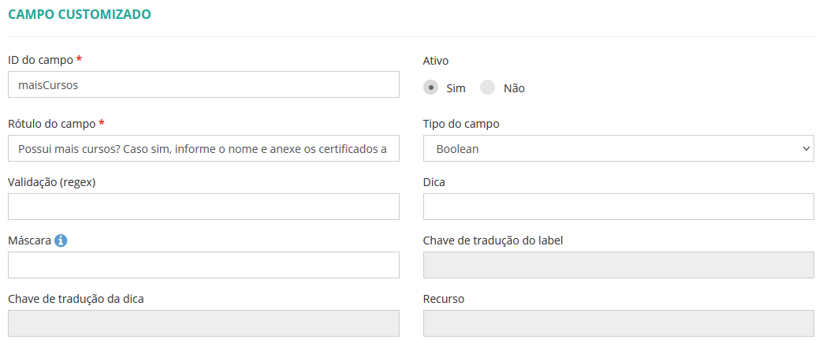819x343 pixels.
Task: Click the CAMPO CUSTOMIZADO section heading
Action: tap(79, 14)
